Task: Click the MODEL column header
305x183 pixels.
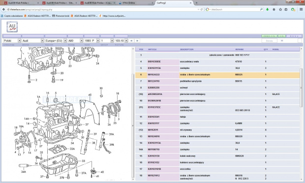Action: [x=275, y=49]
